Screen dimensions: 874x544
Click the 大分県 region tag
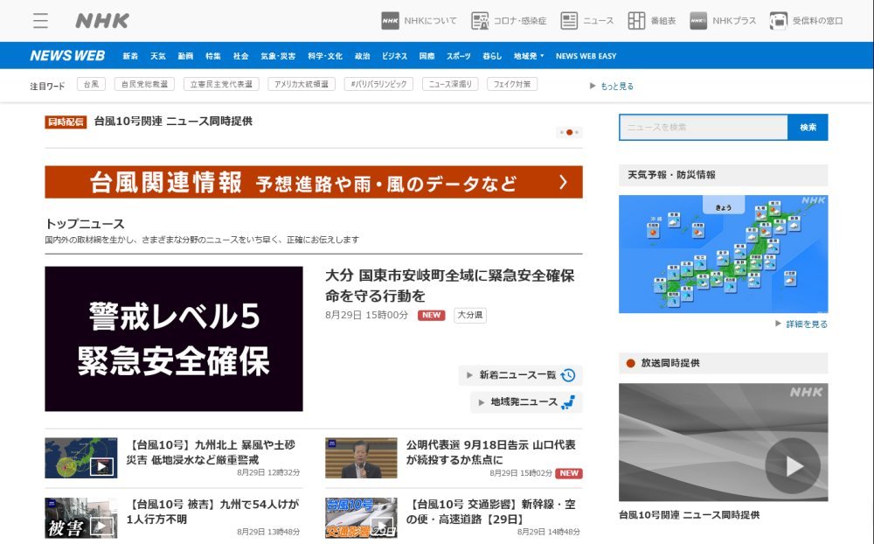pyautogui.click(x=470, y=315)
